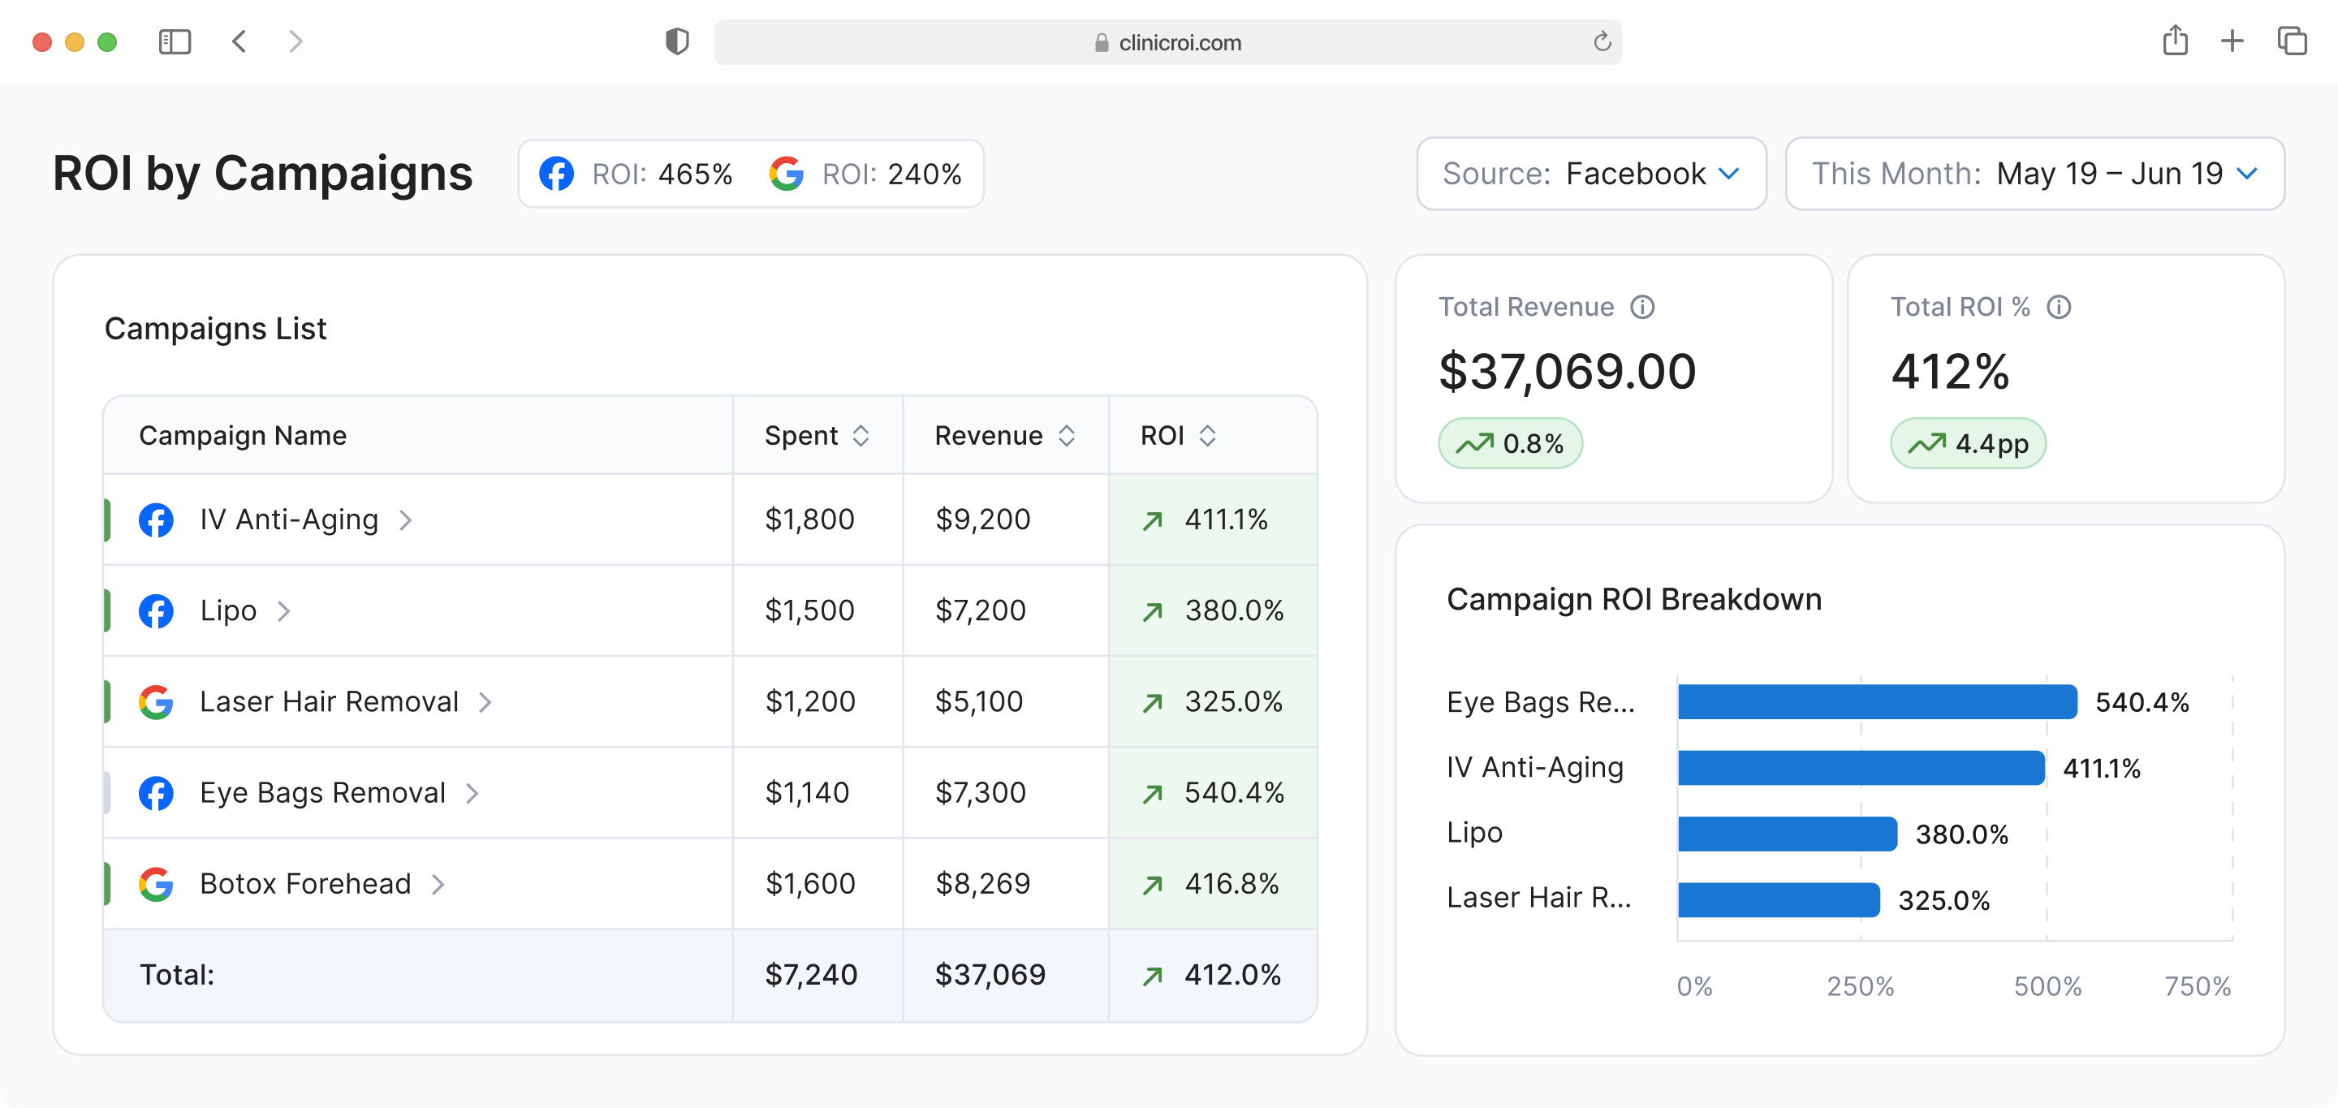Select the $7,200 revenue cell
The height and width of the screenshot is (1108, 2338).
click(x=1006, y=610)
